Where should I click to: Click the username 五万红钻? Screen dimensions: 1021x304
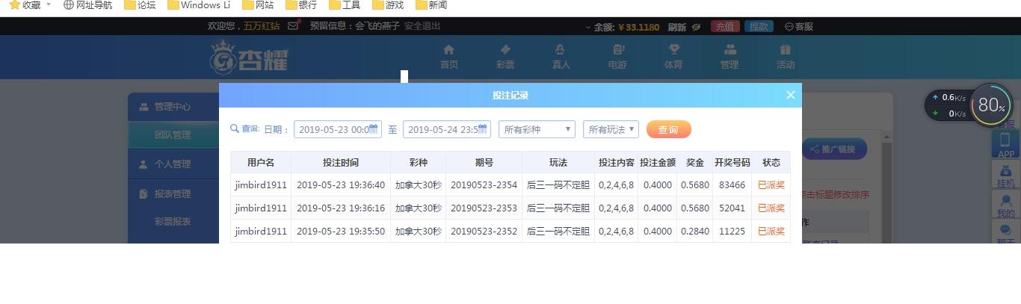coord(262,26)
